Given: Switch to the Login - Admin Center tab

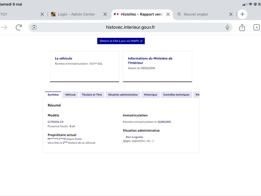Looking at the screenshot, I should [76, 14].
